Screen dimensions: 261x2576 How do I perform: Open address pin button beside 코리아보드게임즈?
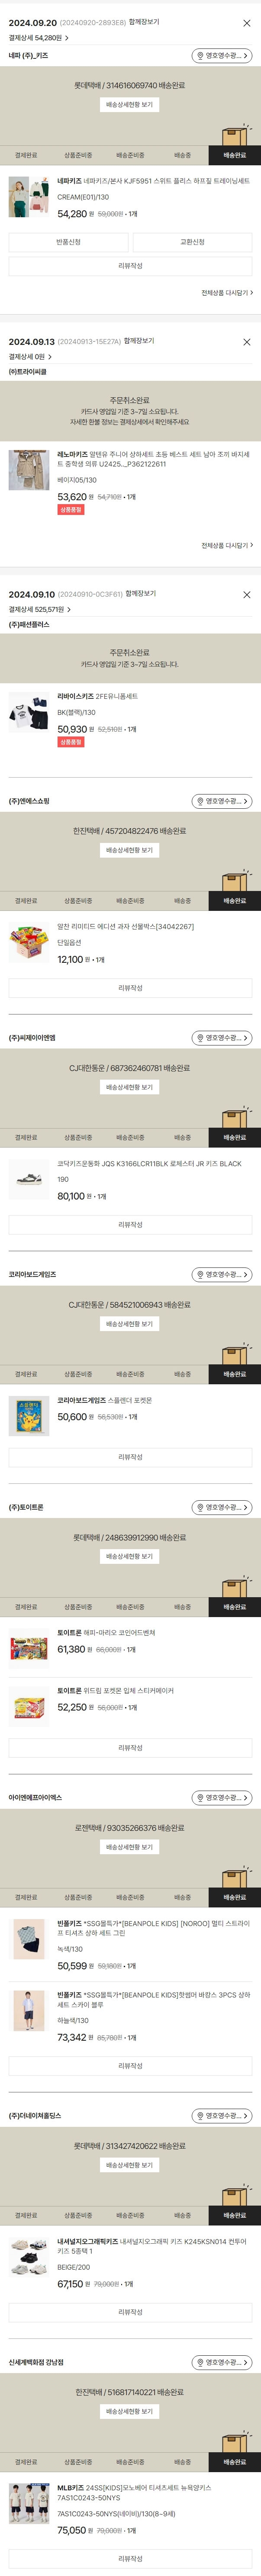pyautogui.click(x=221, y=1275)
